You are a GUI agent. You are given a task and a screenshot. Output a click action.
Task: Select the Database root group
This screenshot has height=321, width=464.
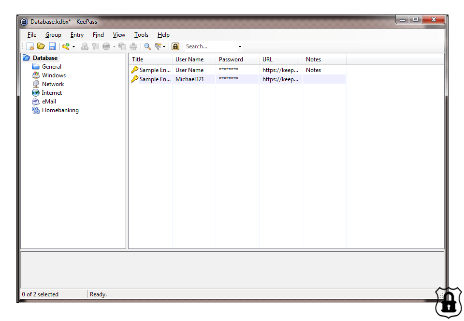[45, 58]
